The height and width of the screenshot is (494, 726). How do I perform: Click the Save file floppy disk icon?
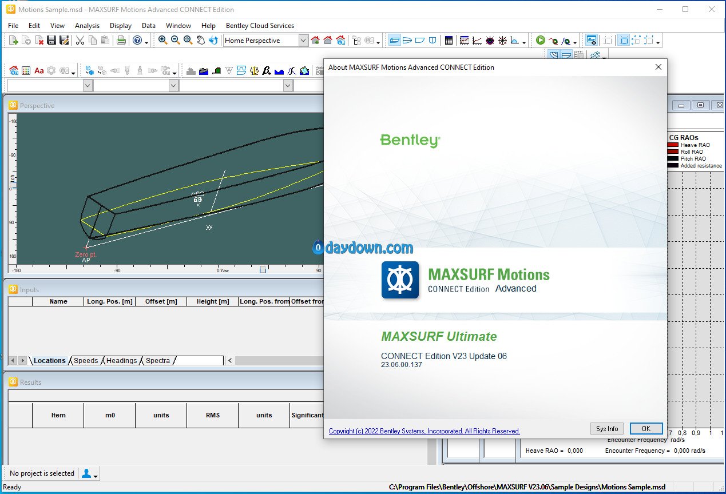tap(51, 40)
